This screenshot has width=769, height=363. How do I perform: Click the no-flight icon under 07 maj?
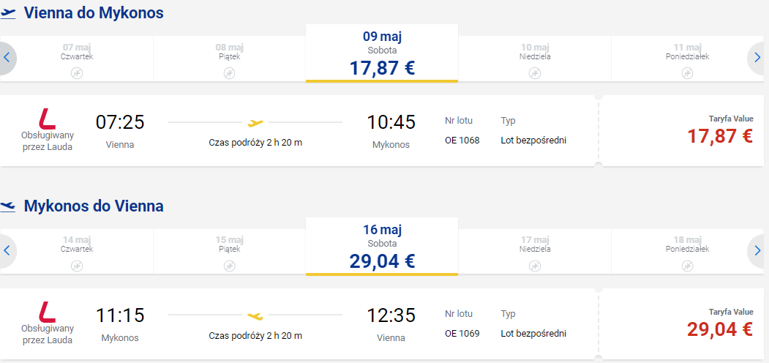(77, 73)
